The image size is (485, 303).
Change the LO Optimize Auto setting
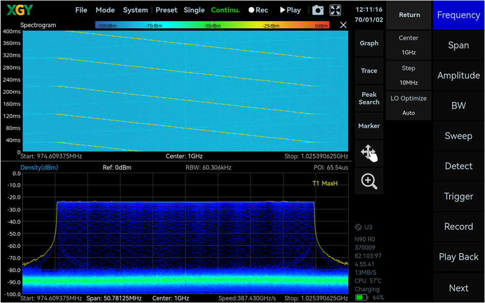[409, 106]
